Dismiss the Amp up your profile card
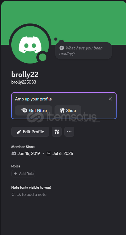 pos(110,99)
